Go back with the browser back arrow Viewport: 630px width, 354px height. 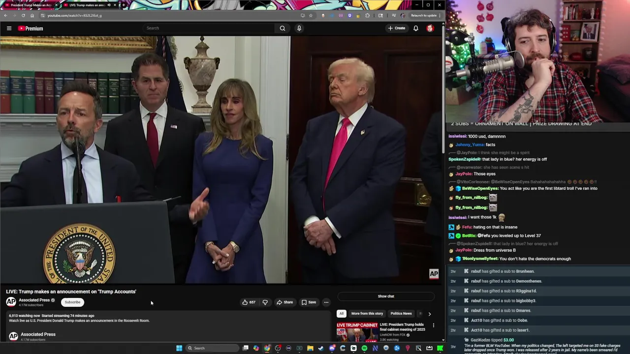5,15
